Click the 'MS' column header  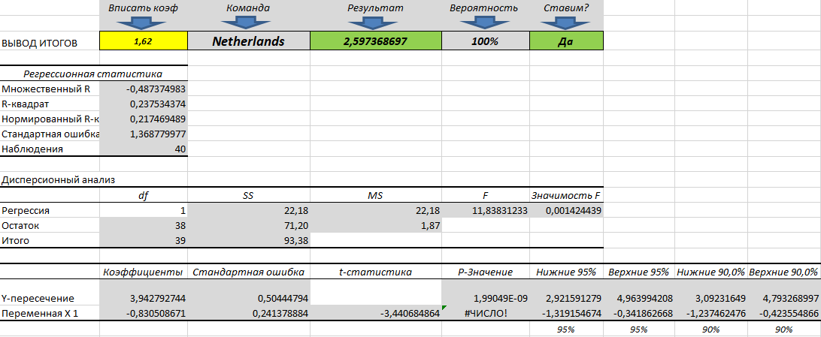pyautogui.click(x=376, y=195)
